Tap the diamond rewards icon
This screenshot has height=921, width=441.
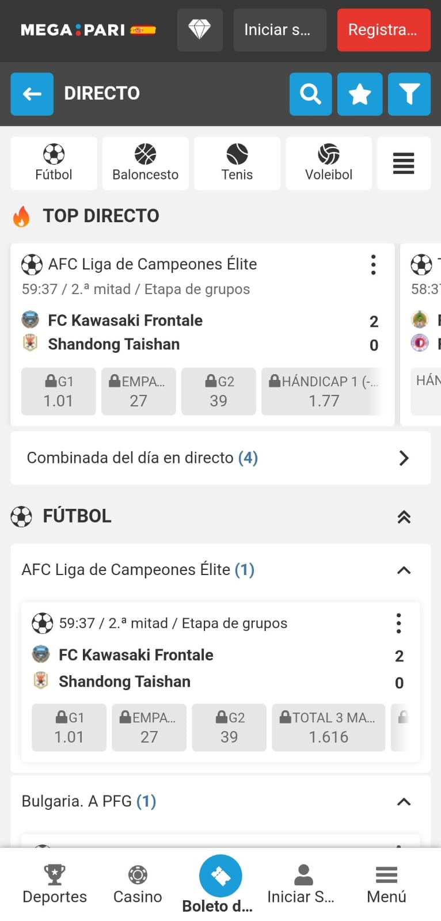pyautogui.click(x=200, y=30)
